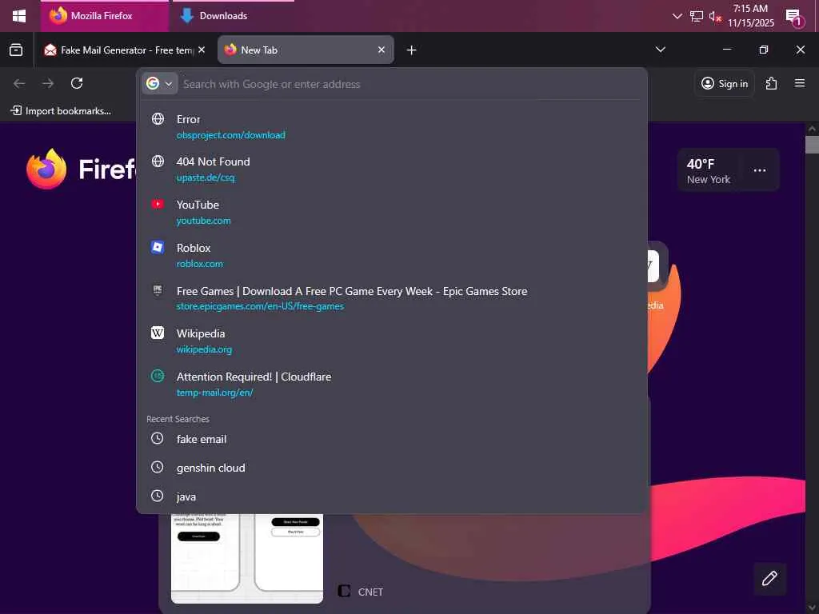Click clock icon beside fake email

coord(158,438)
